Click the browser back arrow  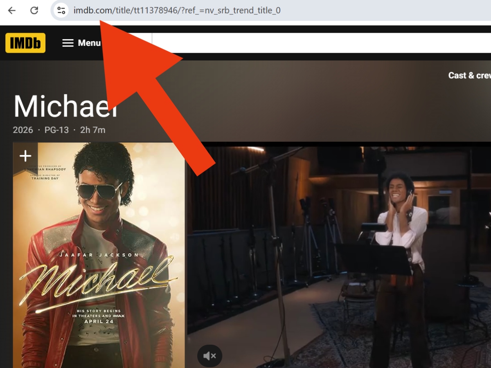tap(12, 11)
